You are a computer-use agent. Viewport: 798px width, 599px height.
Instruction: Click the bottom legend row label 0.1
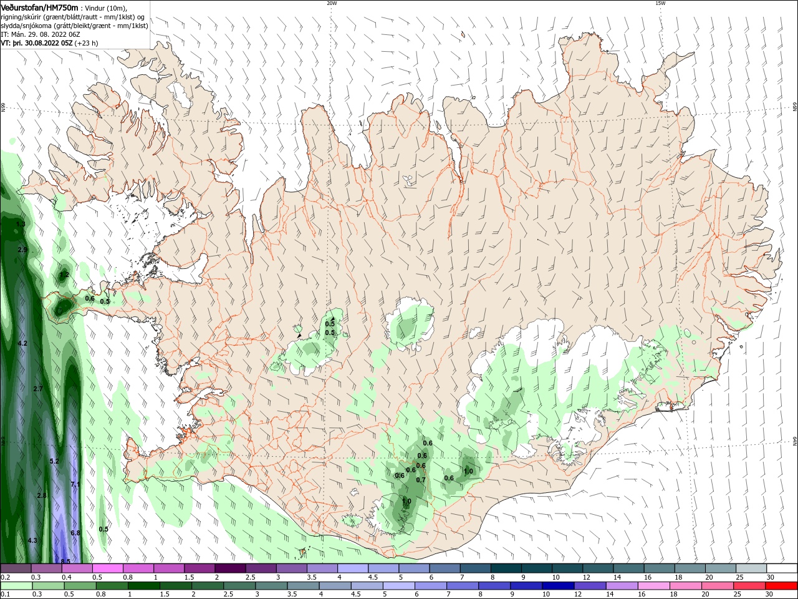(6, 595)
